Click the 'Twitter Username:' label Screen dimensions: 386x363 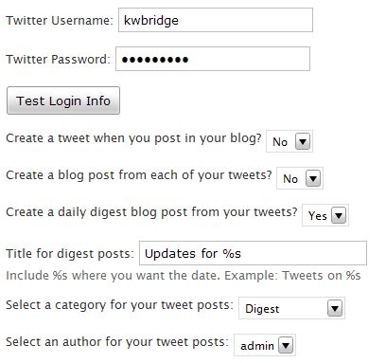[60, 21]
